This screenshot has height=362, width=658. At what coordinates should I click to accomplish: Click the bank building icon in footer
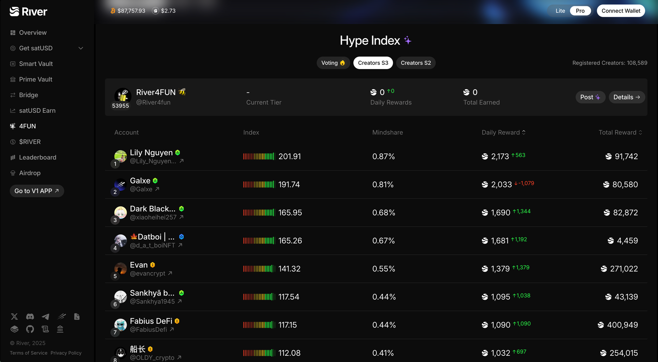(60, 329)
